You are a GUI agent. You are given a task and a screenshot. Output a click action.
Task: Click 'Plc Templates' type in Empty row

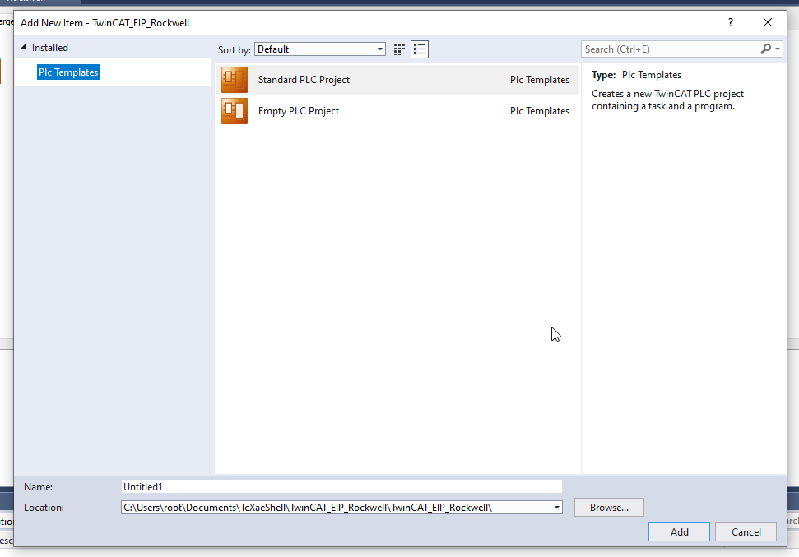click(x=540, y=110)
